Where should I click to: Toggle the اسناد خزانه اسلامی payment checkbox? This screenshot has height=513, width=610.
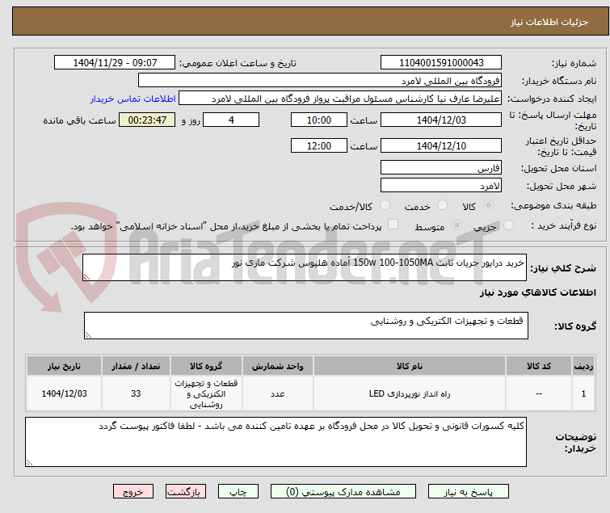pos(393,225)
